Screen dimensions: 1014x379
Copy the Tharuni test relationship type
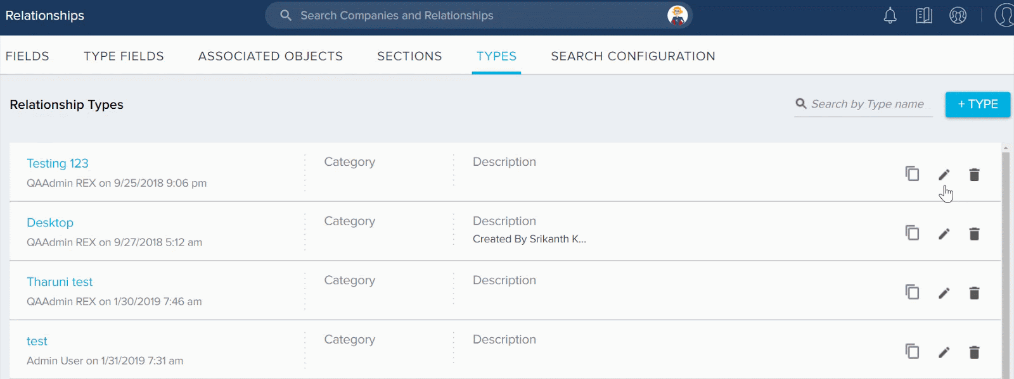click(912, 292)
